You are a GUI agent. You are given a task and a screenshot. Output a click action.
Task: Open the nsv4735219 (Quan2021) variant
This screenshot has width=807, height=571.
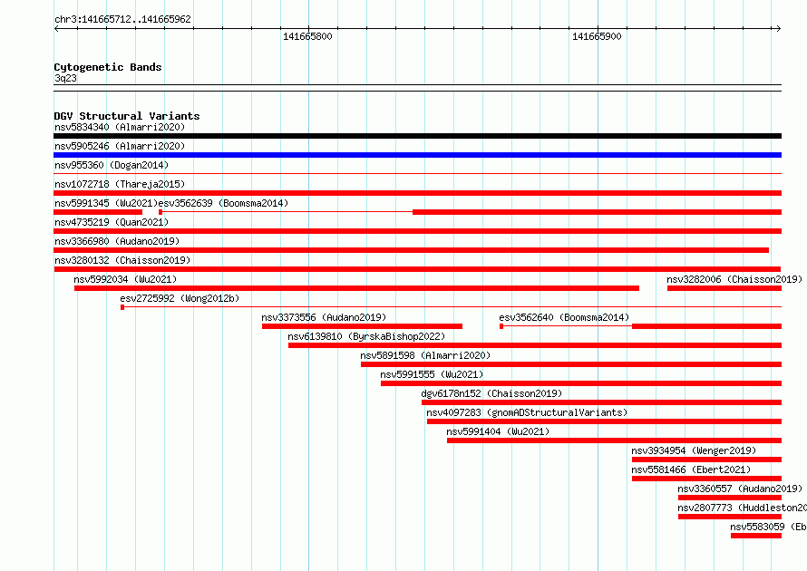click(112, 222)
